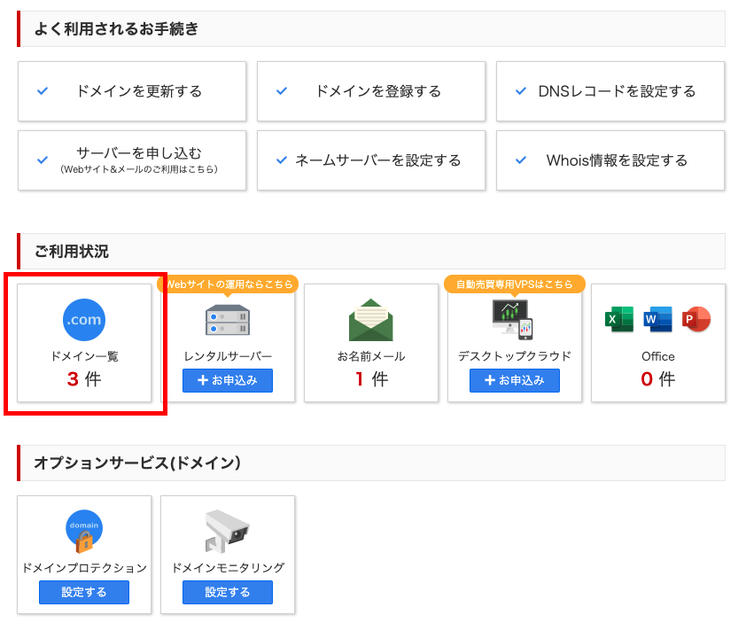Open DNSレコードを設定する procedure

(610, 91)
